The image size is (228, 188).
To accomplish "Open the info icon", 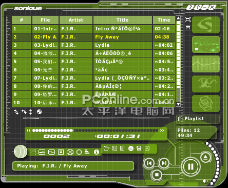I will [97, 152].
